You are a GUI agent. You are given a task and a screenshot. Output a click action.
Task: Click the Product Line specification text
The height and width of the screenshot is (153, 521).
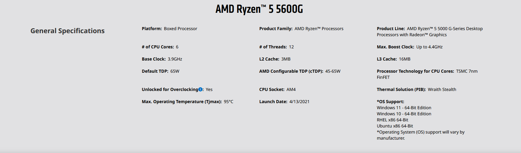430,32
